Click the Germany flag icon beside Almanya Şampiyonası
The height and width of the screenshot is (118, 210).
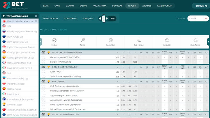(x=4, y=52)
